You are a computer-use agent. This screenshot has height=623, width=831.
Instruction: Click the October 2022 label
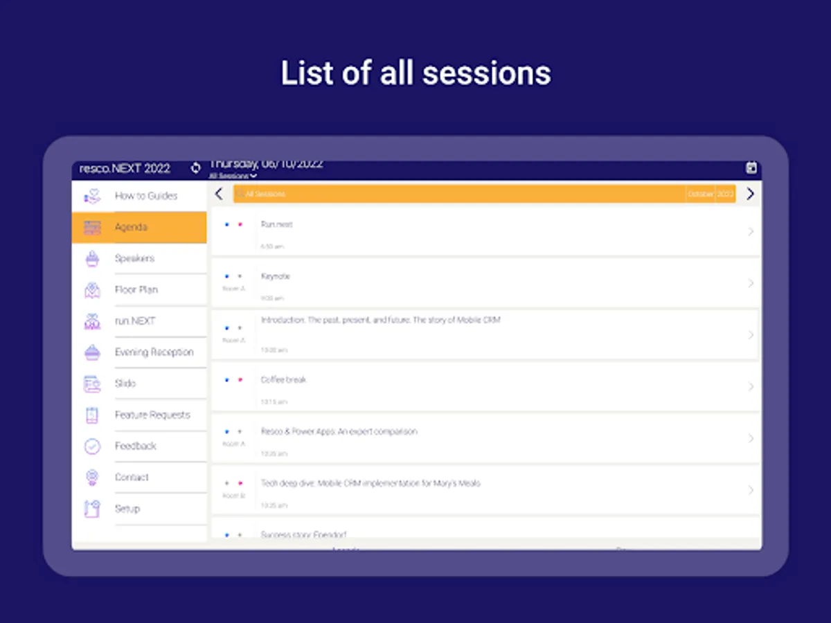(711, 195)
